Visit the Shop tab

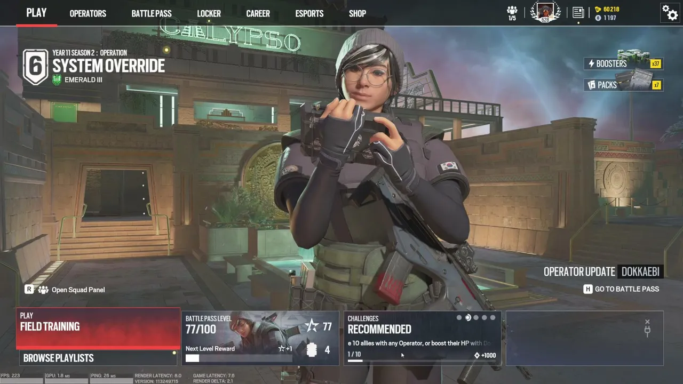point(358,13)
